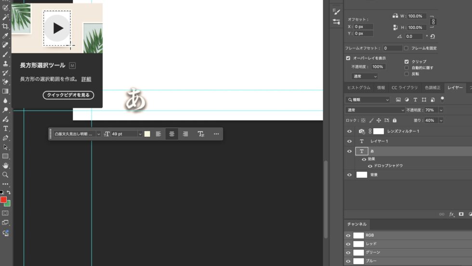The height and width of the screenshot is (266, 472).
Task: Click the 詳細 link in tooltip
Action: 86,79
